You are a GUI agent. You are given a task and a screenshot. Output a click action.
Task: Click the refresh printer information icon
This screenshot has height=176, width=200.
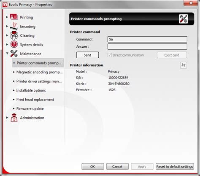(x=184, y=65)
